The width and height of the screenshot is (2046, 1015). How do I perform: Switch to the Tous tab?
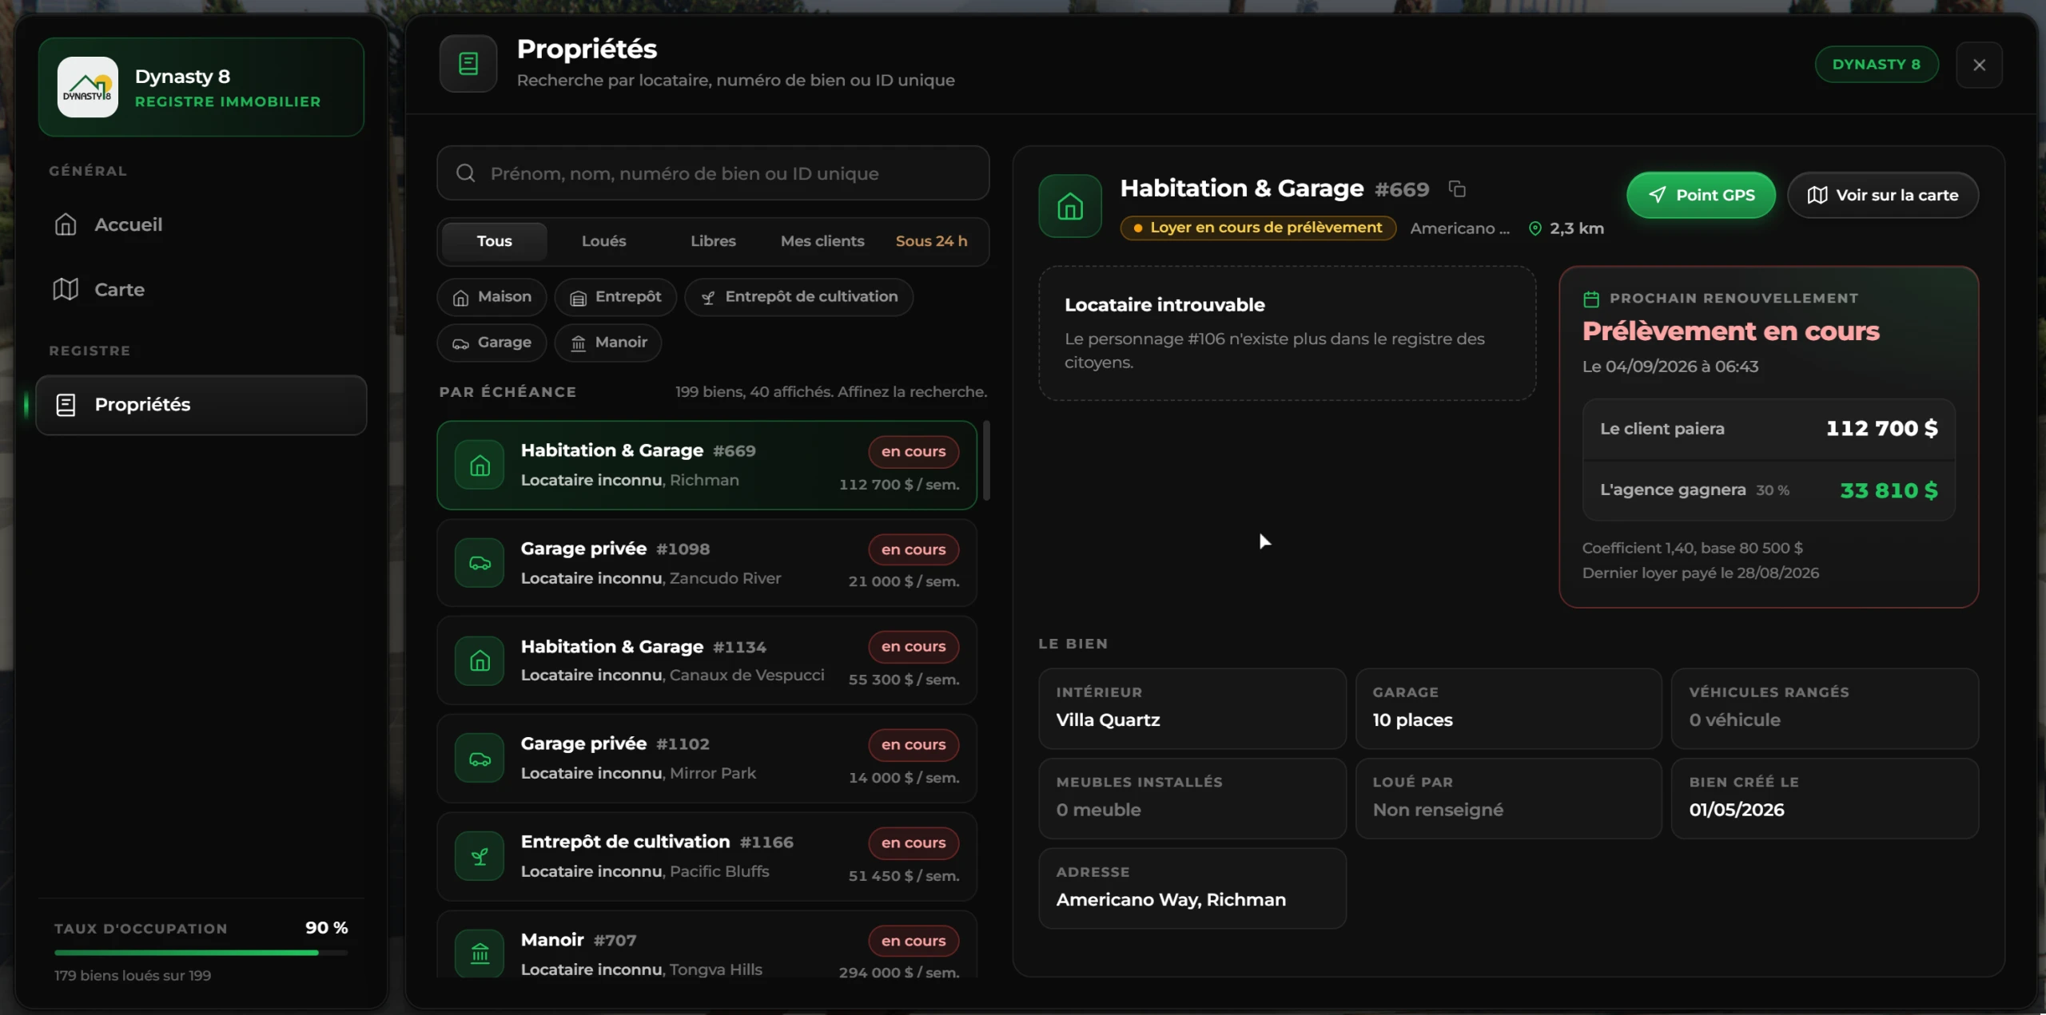[494, 241]
